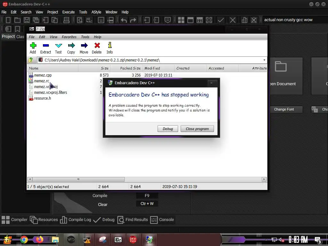328x246 pixels.
Task: Open File Explorer from the taskbar
Action: pos(55,240)
